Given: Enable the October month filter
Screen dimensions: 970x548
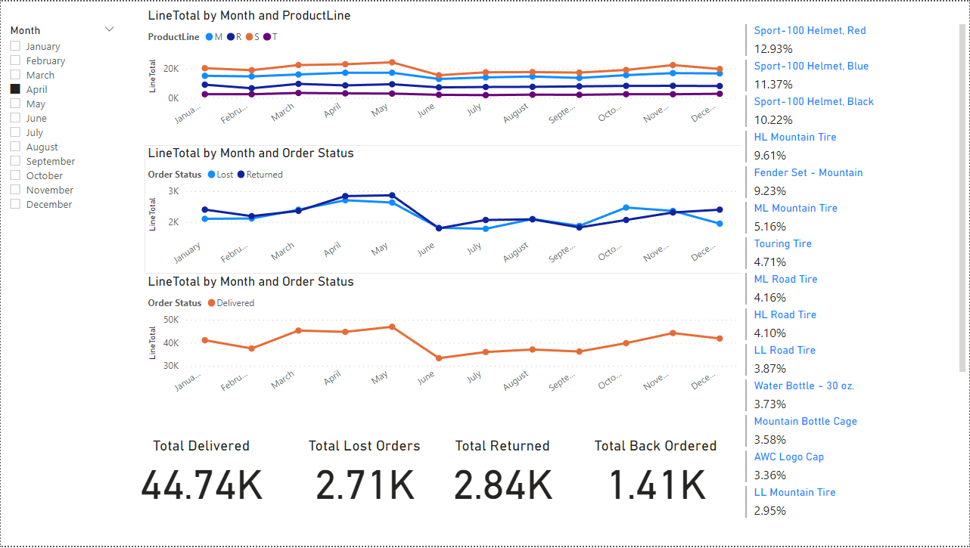Looking at the screenshot, I should [x=14, y=175].
